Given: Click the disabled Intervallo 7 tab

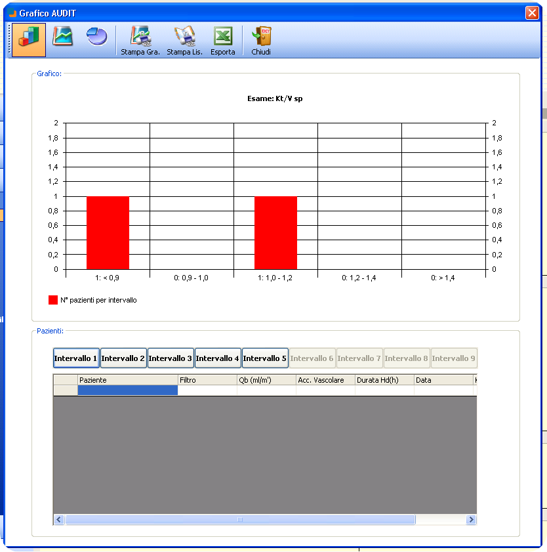Looking at the screenshot, I should point(359,358).
